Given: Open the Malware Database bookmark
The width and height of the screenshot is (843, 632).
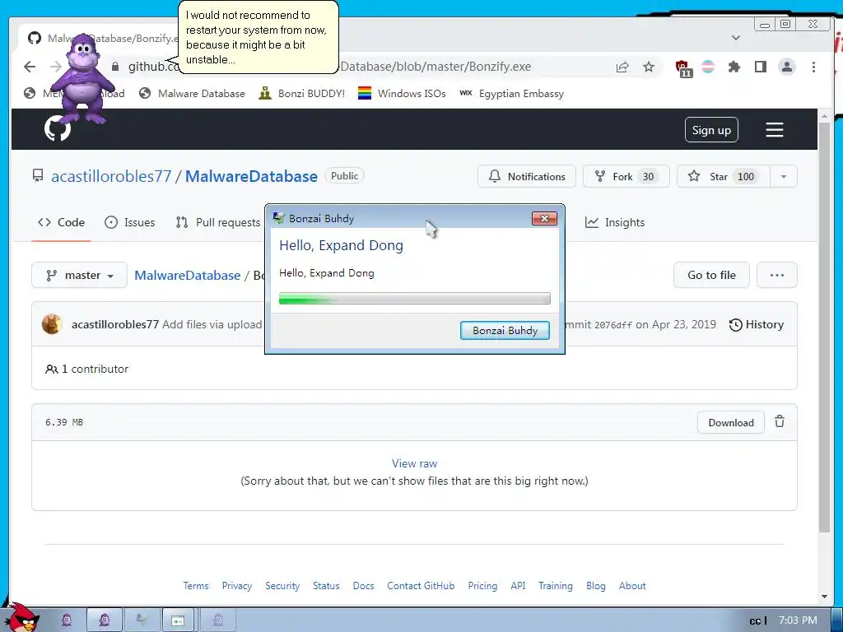Looking at the screenshot, I should coord(191,94).
